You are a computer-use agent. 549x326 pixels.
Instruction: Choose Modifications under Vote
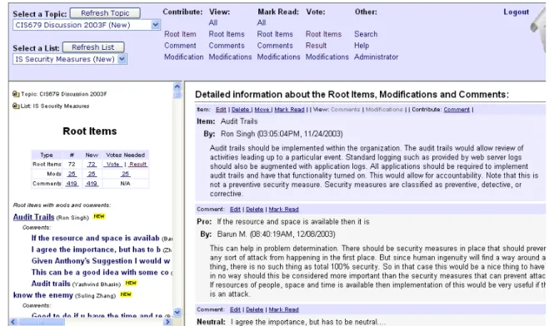327,57
